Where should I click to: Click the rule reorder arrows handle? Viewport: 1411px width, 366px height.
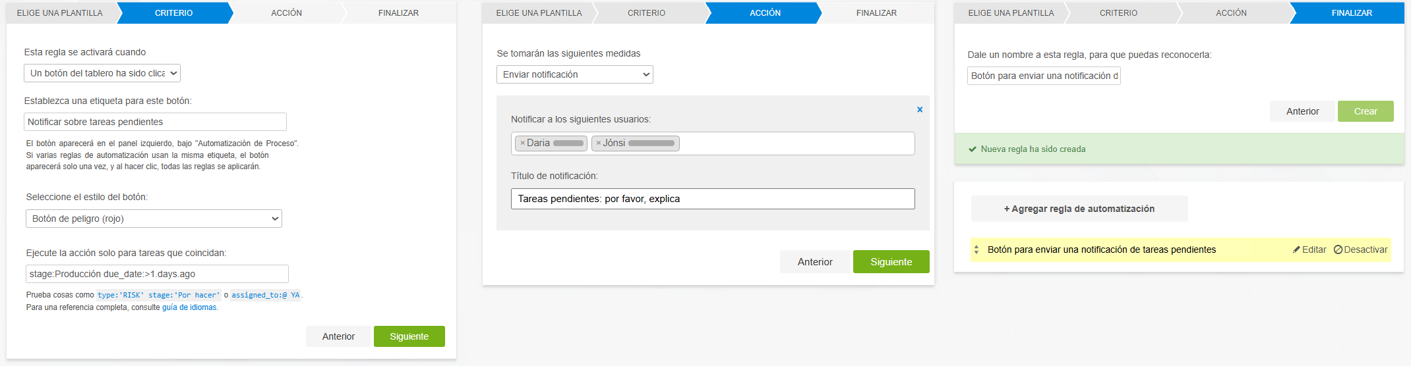coord(976,250)
